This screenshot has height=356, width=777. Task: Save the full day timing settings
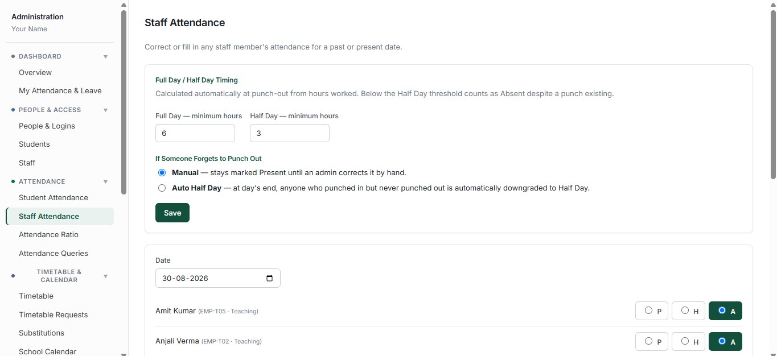pyautogui.click(x=172, y=213)
